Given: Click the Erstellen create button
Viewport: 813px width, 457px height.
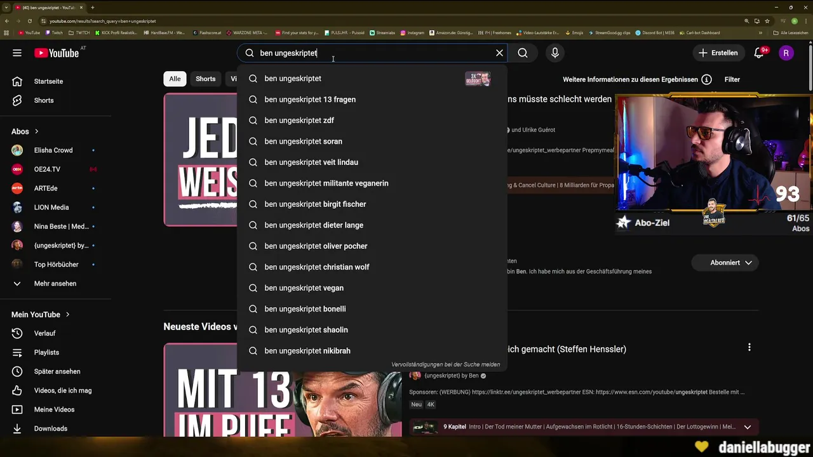Looking at the screenshot, I should [x=718, y=53].
